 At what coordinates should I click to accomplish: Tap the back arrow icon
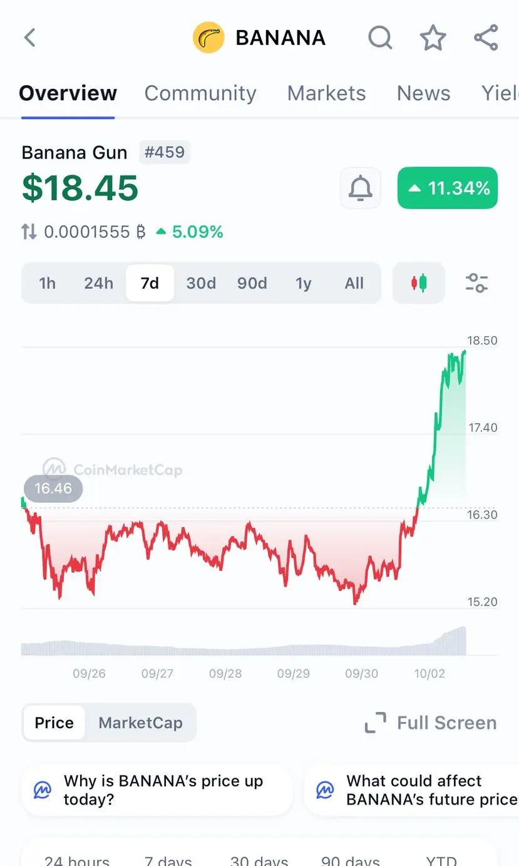(29, 38)
